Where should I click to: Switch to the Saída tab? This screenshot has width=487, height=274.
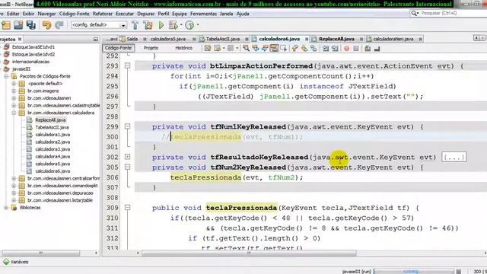click(x=132, y=39)
